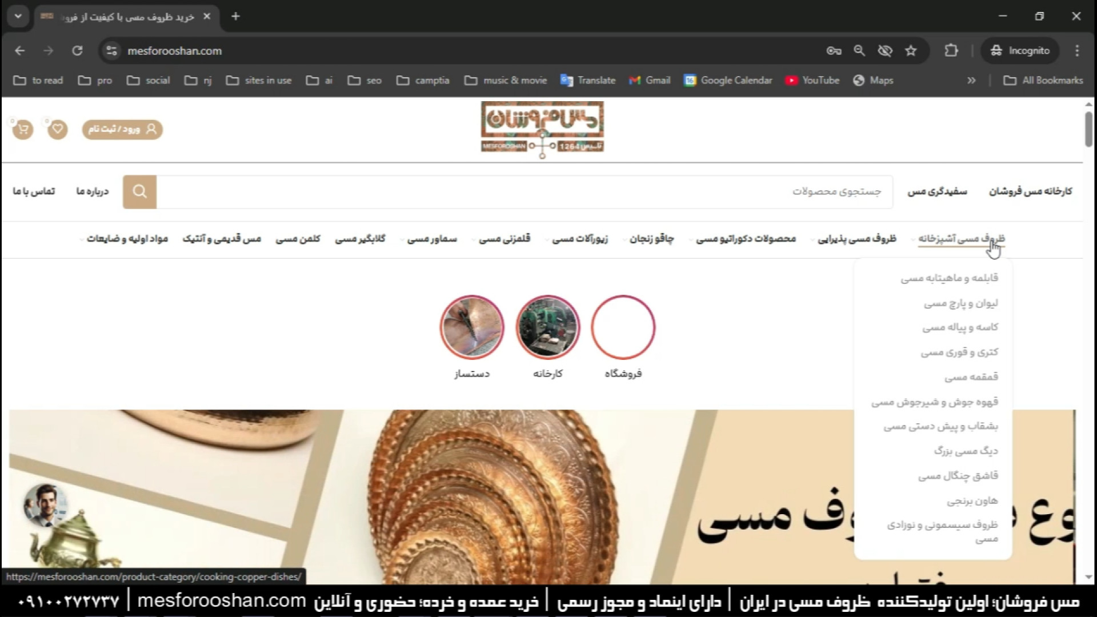Select قابلمه و ماهیتابه مسی menu item
This screenshot has height=617, width=1097.
[x=949, y=278]
